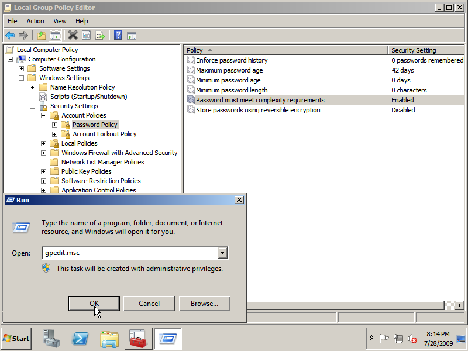The image size is (468, 351).
Task: Click the Computer Configuration icon in the tree
Action: [x=21, y=59]
